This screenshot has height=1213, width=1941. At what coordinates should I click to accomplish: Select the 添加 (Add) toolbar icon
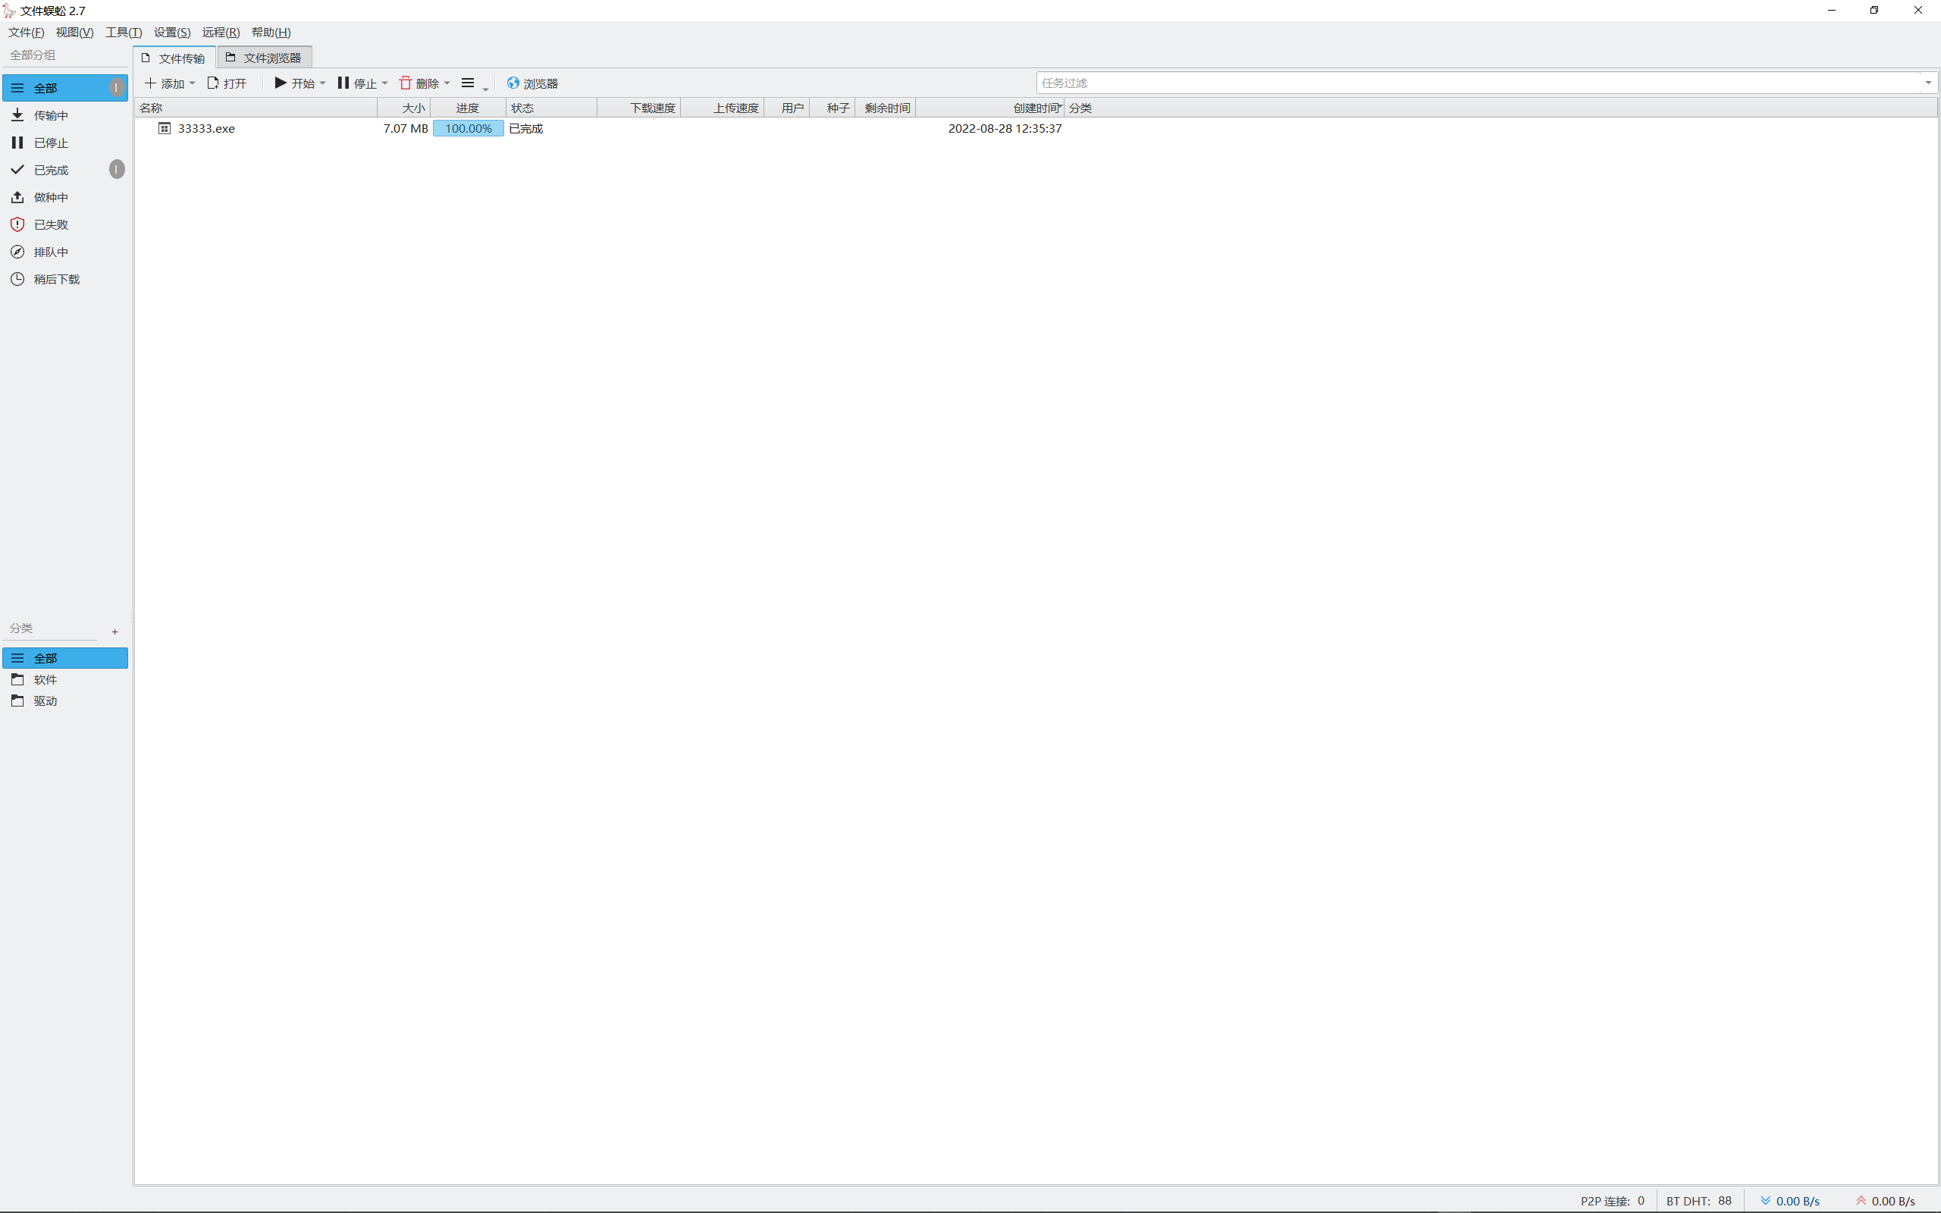[151, 83]
